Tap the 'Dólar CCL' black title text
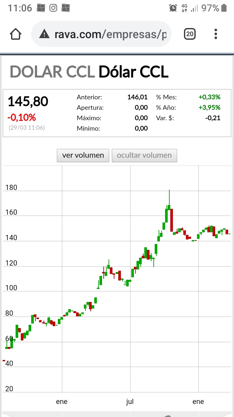 pyautogui.click(x=134, y=72)
